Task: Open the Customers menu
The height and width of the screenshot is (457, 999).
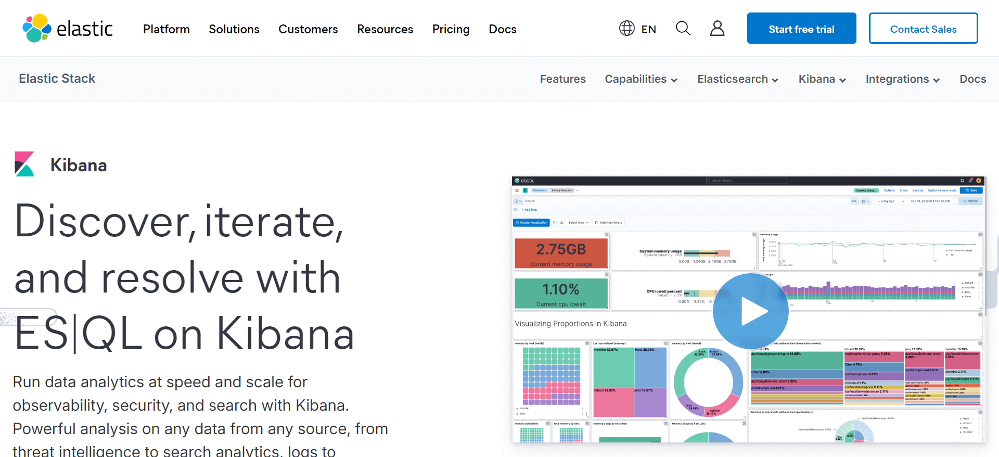Action: 308,29
